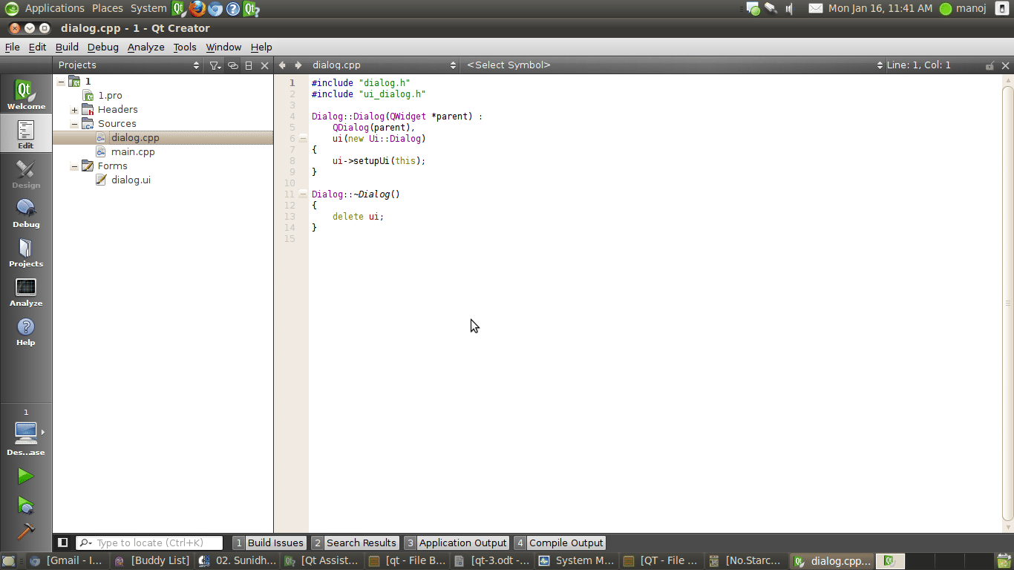Switch to Welcome mode in sidebar

(x=26, y=95)
